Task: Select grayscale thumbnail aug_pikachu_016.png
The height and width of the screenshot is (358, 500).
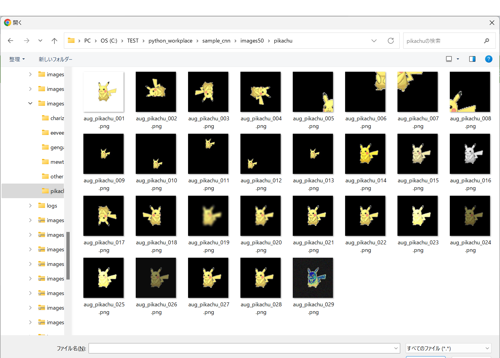Action: coord(470,154)
